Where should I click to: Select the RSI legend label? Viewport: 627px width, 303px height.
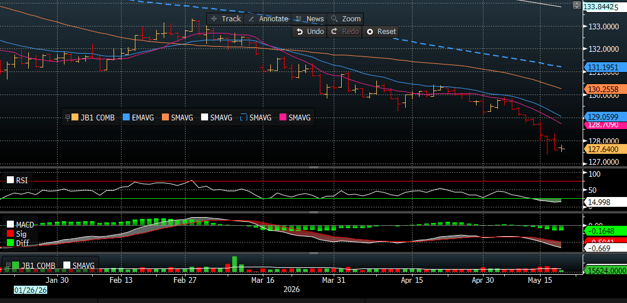coord(21,180)
